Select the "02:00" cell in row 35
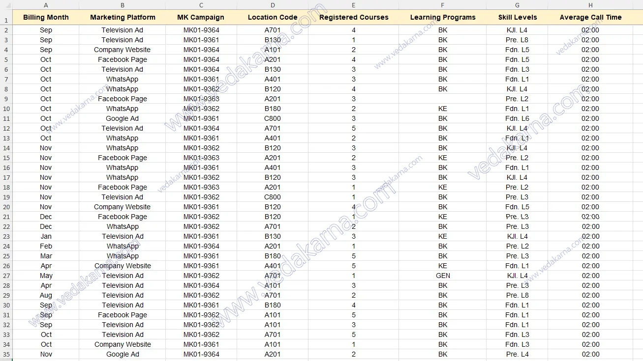The height and width of the screenshot is (361, 643). [x=590, y=354]
